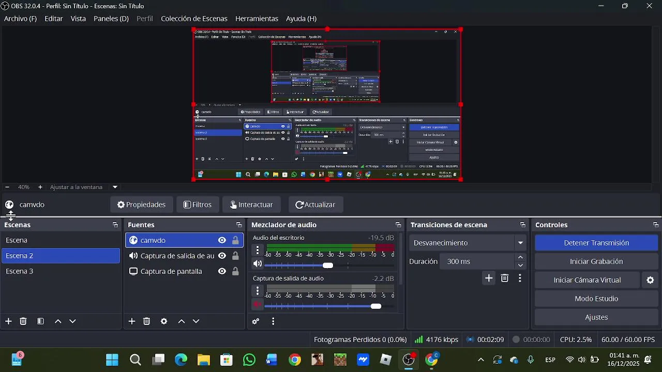Open Windows Start menu
The image size is (662, 372).
112,360
